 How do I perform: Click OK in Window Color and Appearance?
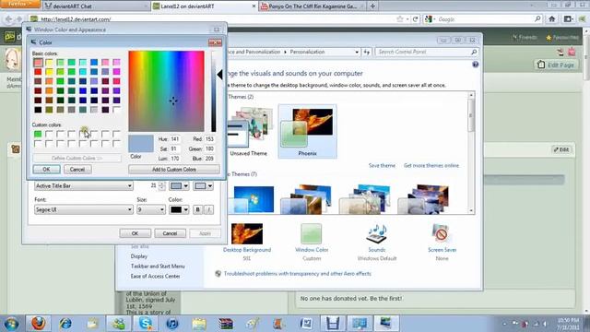click(136, 233)
